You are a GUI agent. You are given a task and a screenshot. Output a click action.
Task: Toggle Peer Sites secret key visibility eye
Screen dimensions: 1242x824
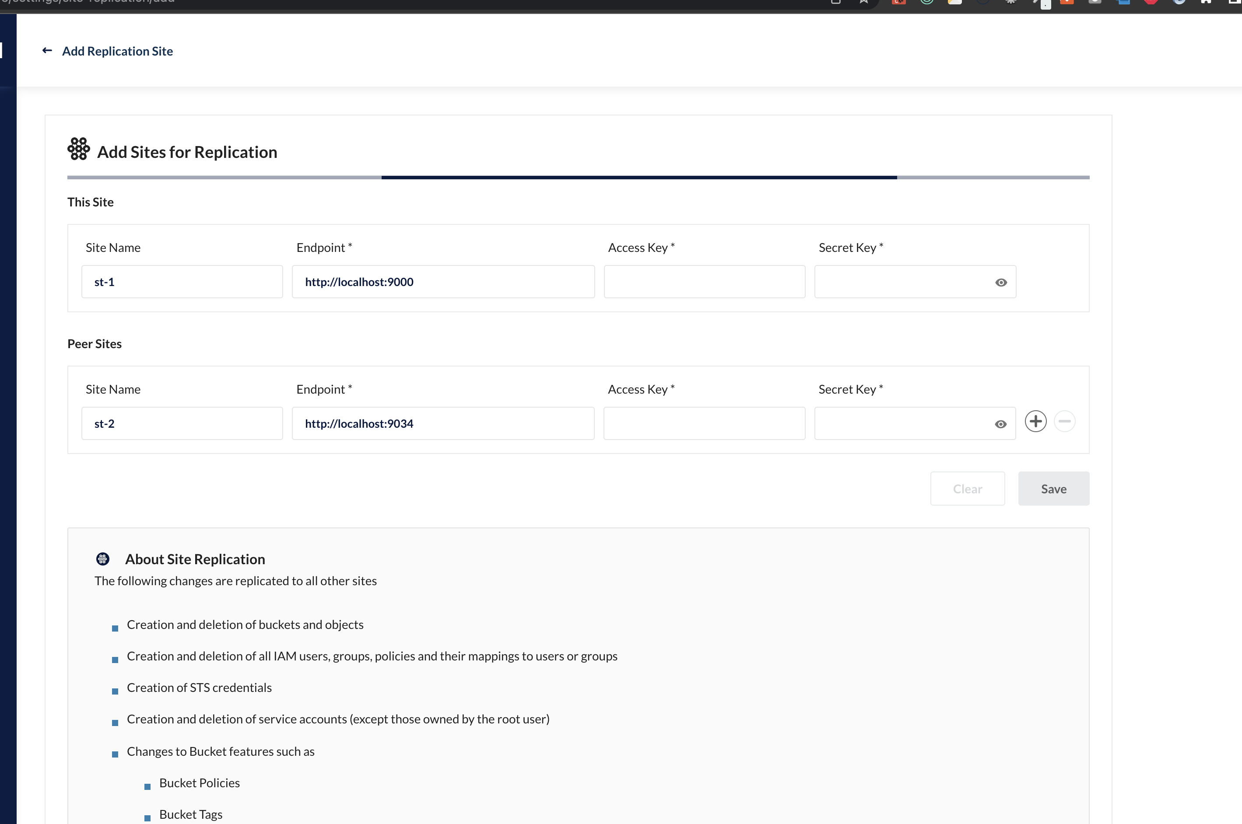click(1000, 424)
